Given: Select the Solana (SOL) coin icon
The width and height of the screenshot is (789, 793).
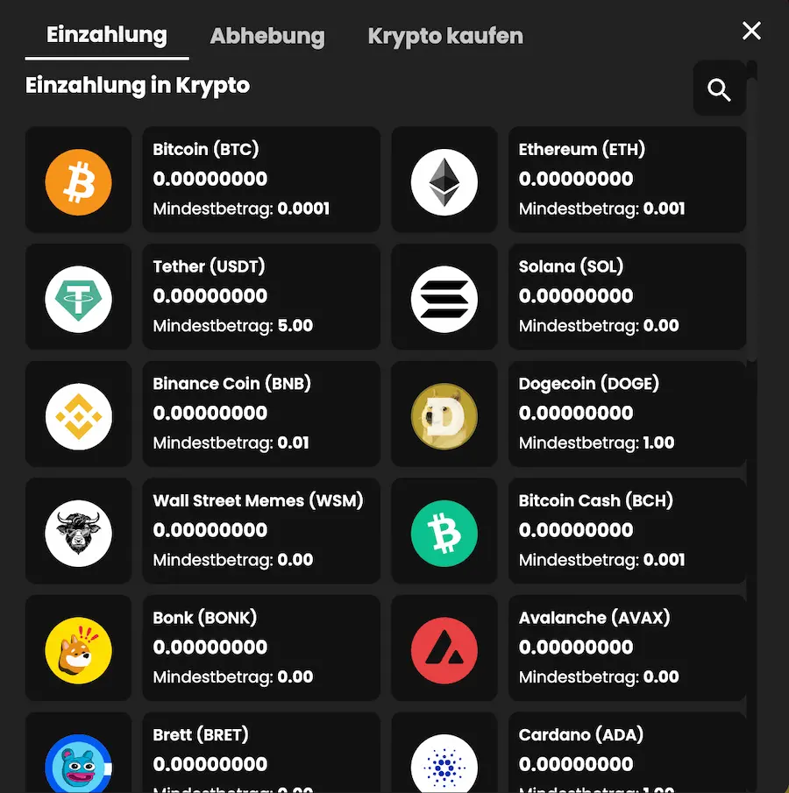Looking at the screenshot, I should [x=444, y=296].
